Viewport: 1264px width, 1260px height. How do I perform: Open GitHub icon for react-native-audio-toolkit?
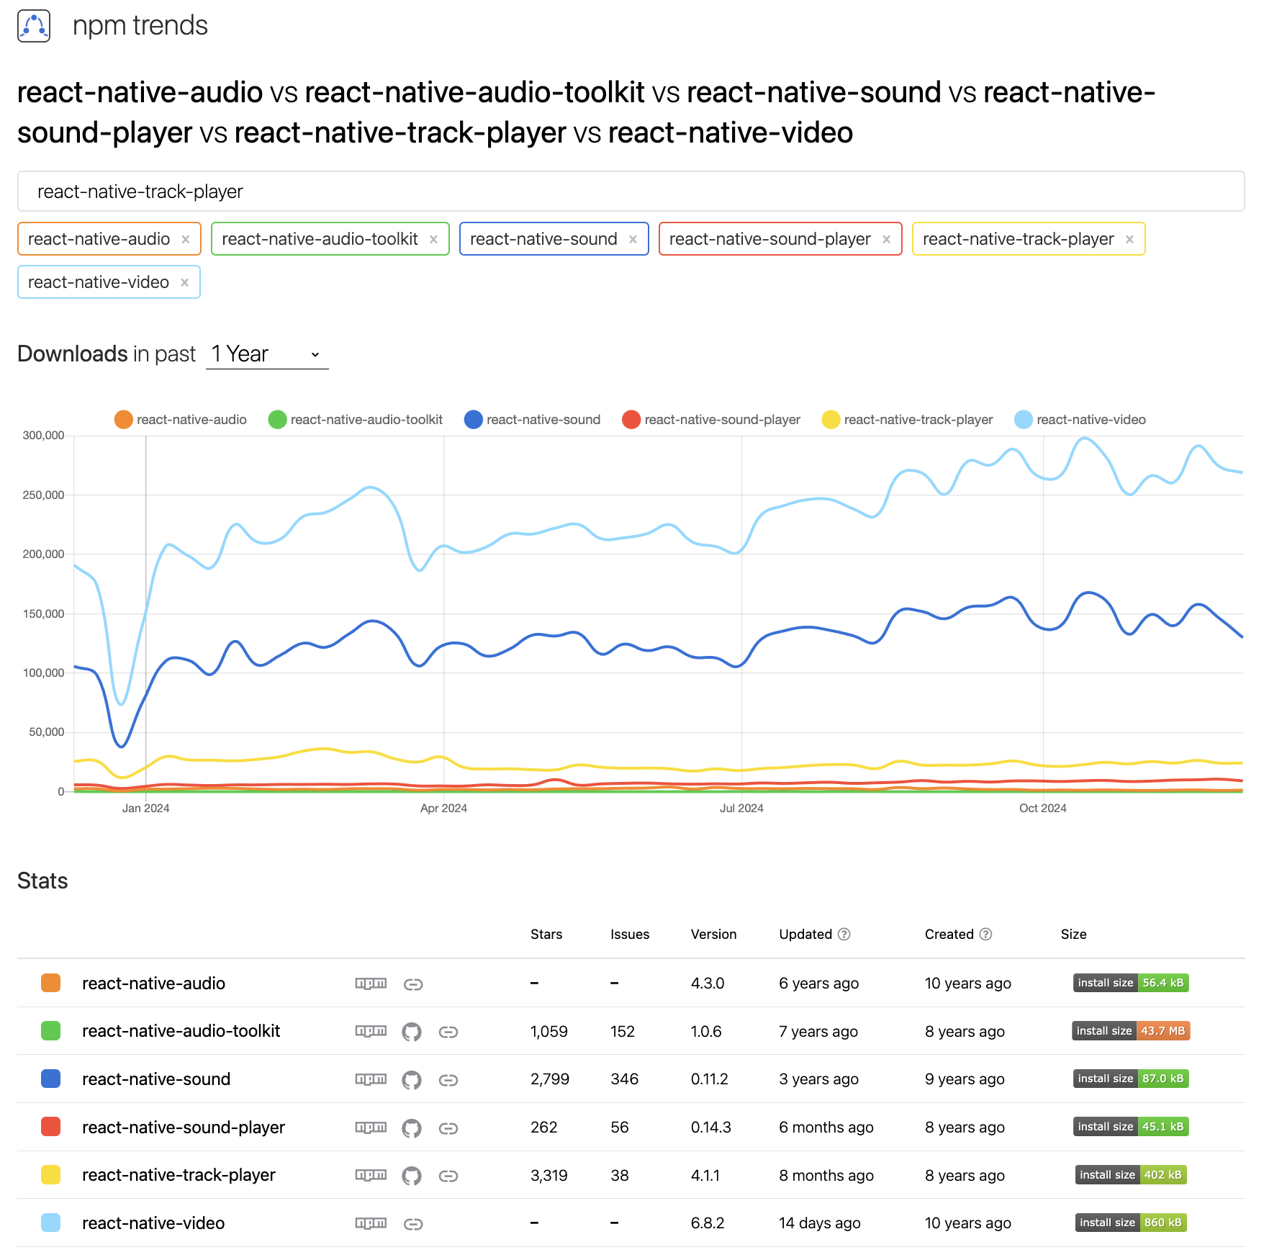point(412,1031)
